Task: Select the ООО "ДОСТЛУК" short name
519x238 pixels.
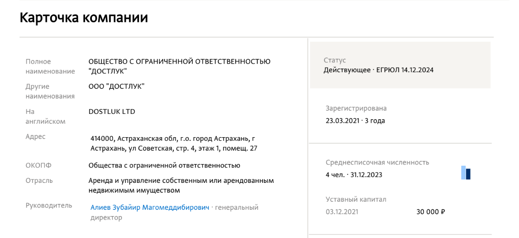Action: [x=117, y=87]
